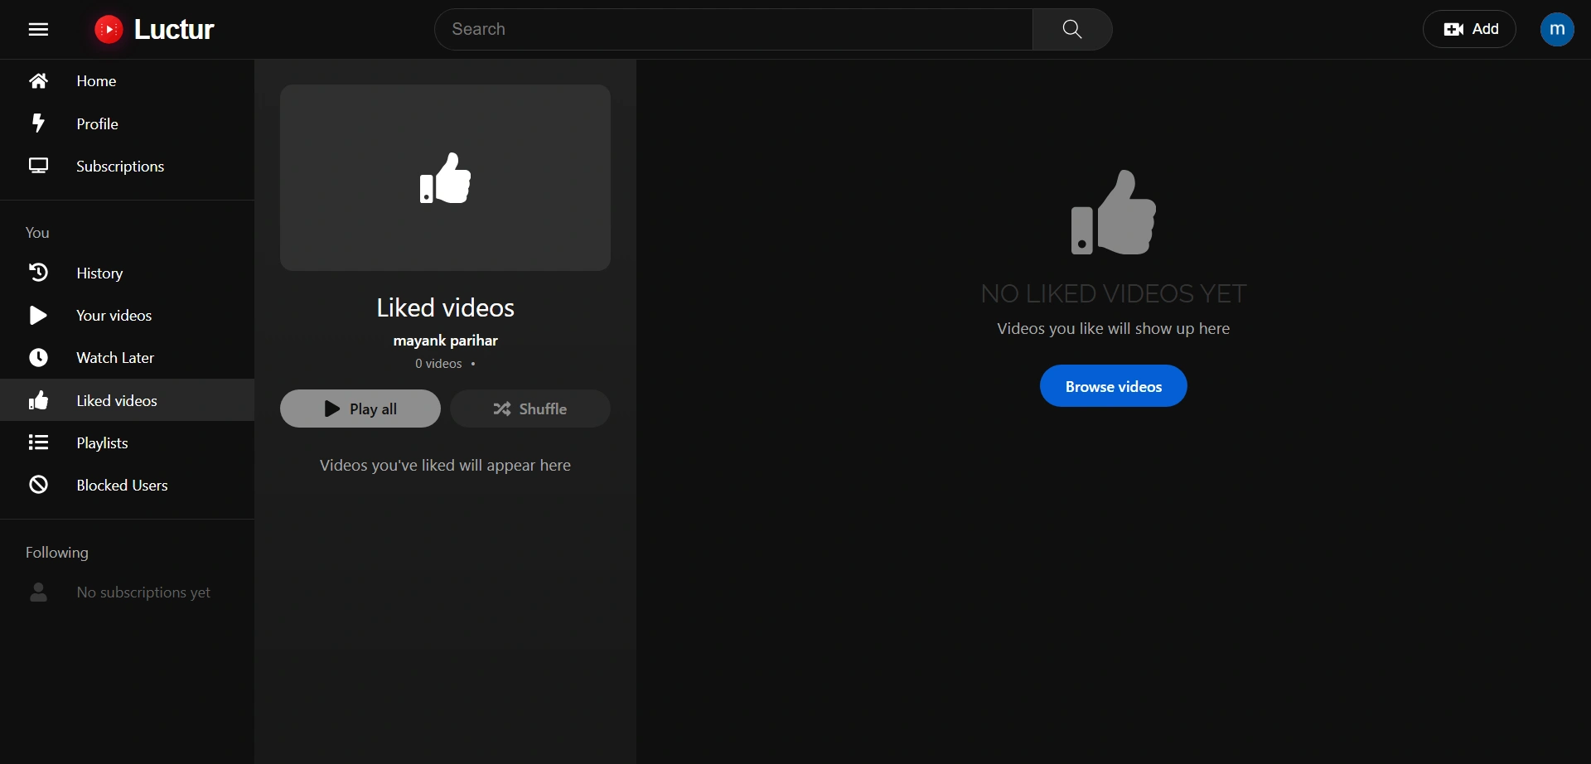The width and height of the screenshot is (1591, 764).
Task: Open the Playlists list icon
Action: pos(38,443)
